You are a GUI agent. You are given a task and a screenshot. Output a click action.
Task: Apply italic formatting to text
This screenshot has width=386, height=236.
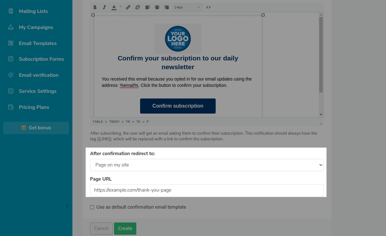click(105, 7)
